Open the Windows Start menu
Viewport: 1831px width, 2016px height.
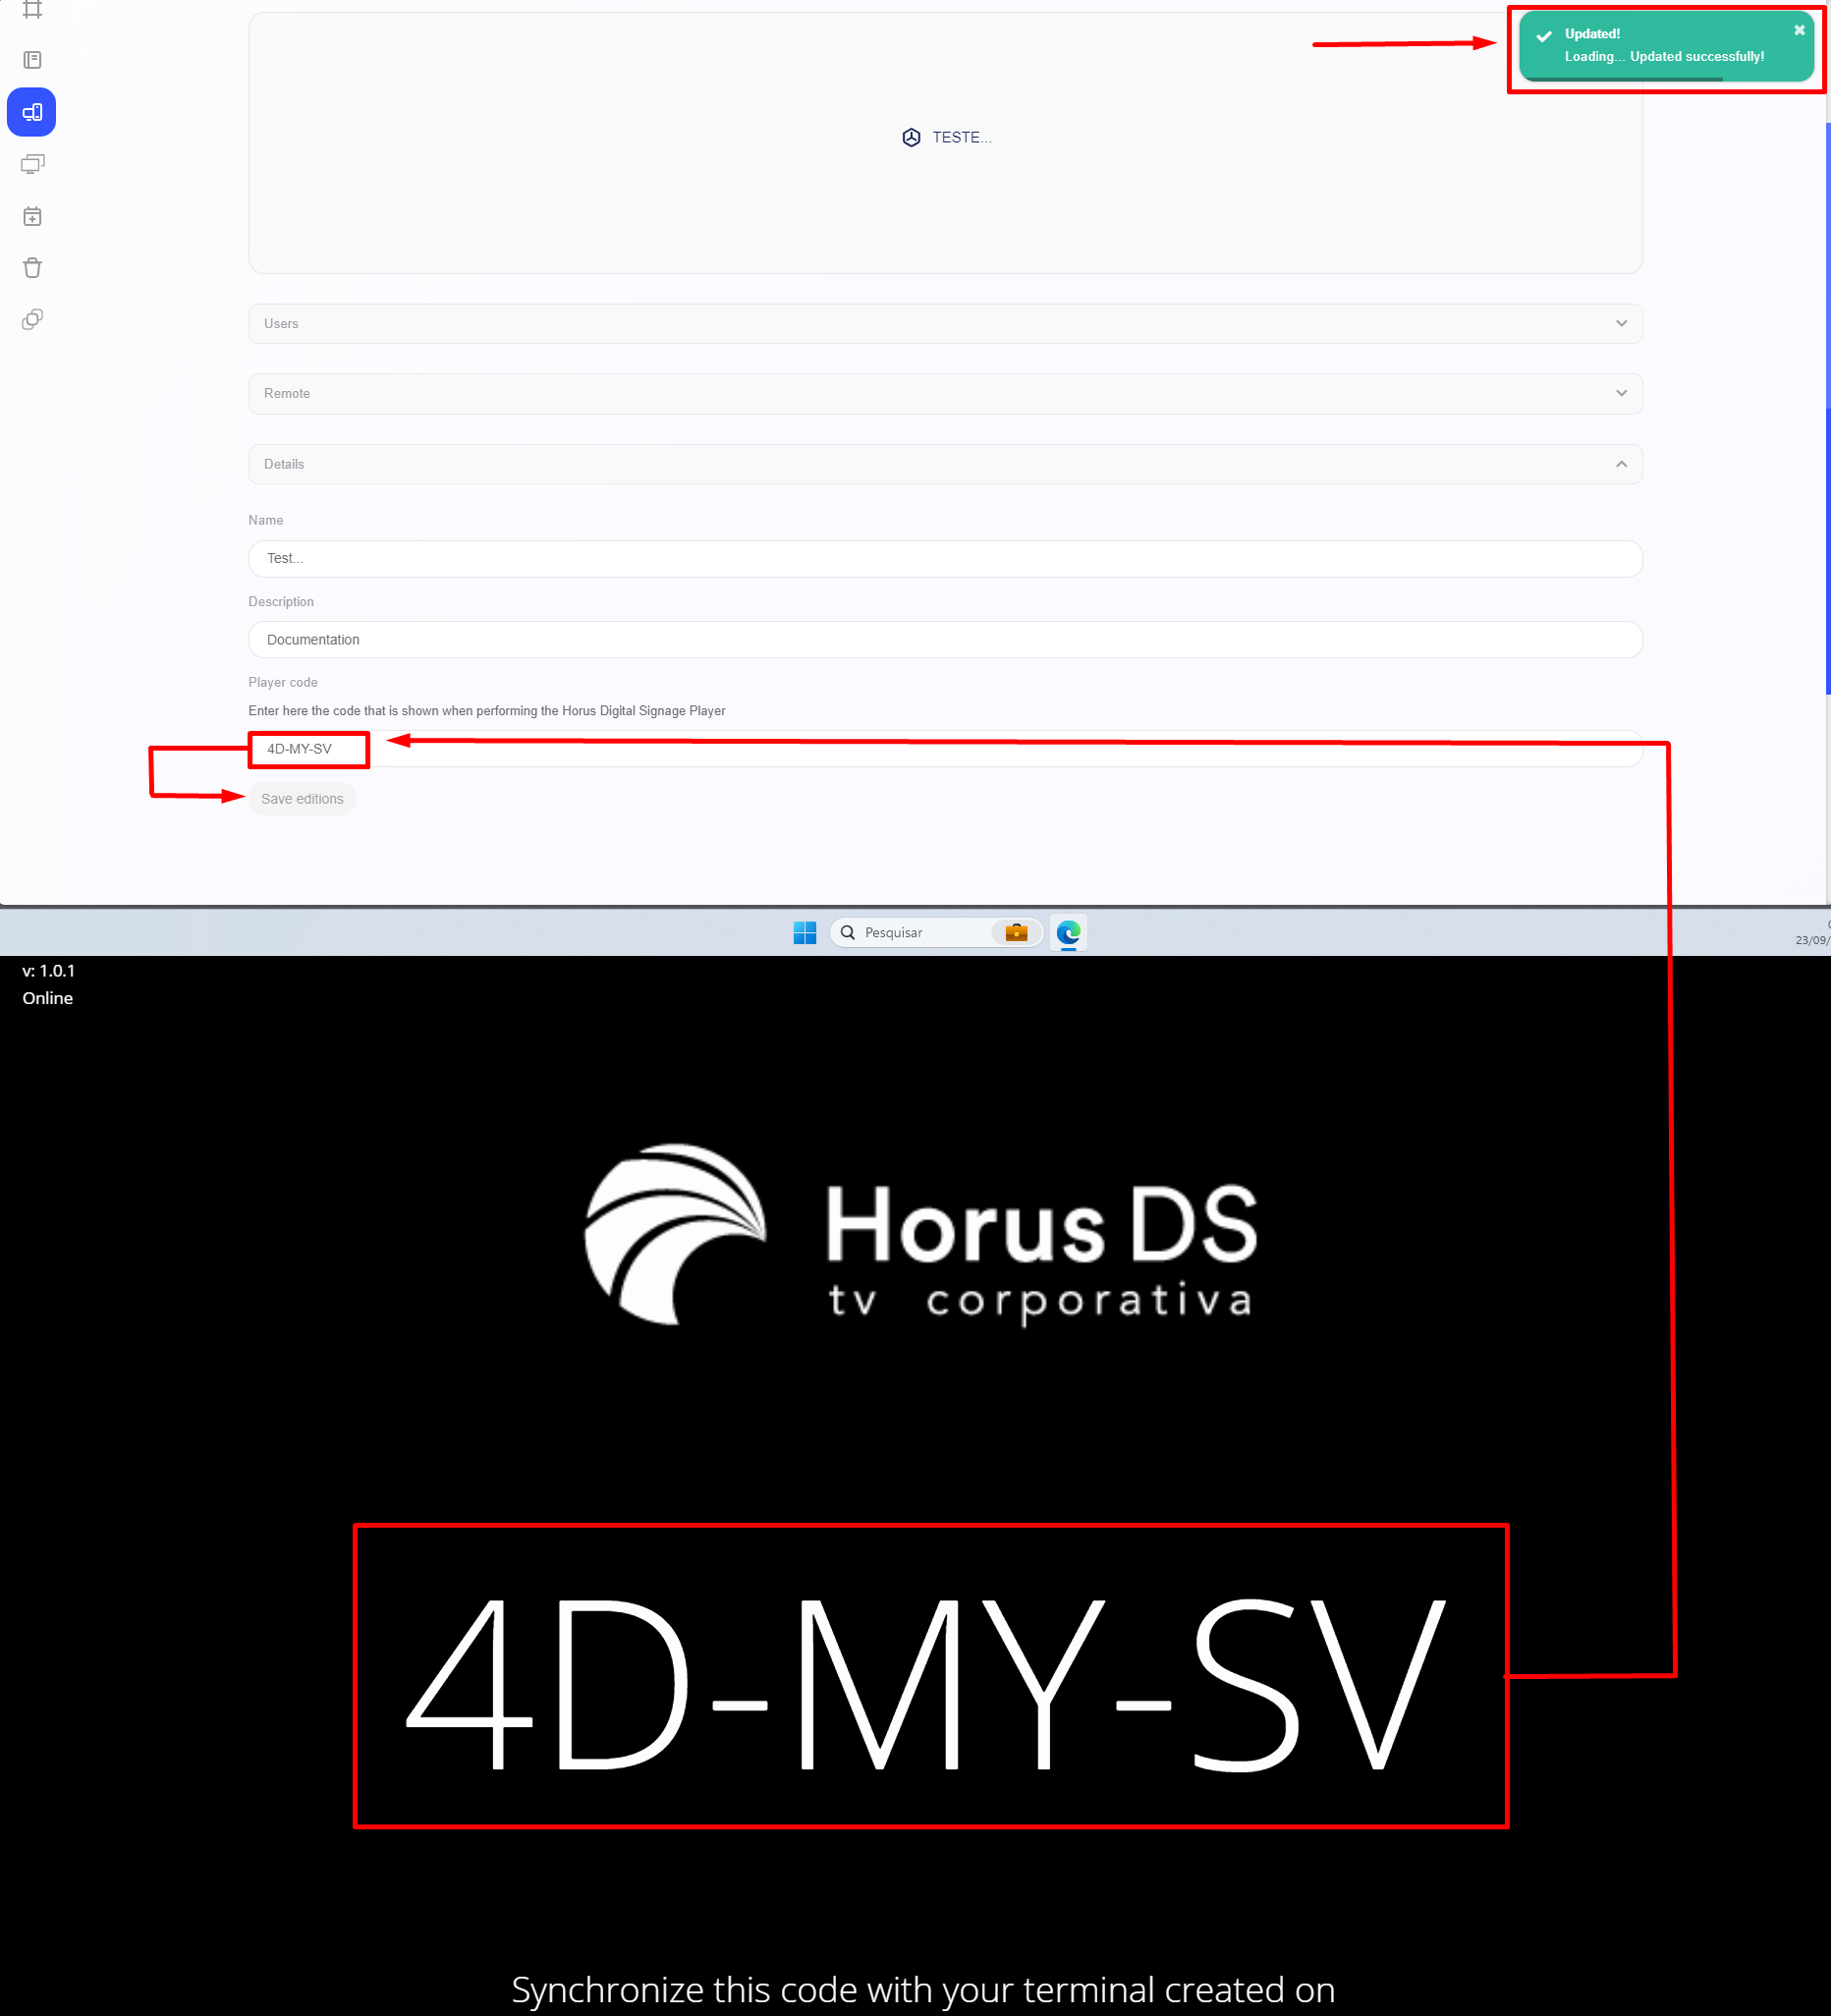[804, 933]
